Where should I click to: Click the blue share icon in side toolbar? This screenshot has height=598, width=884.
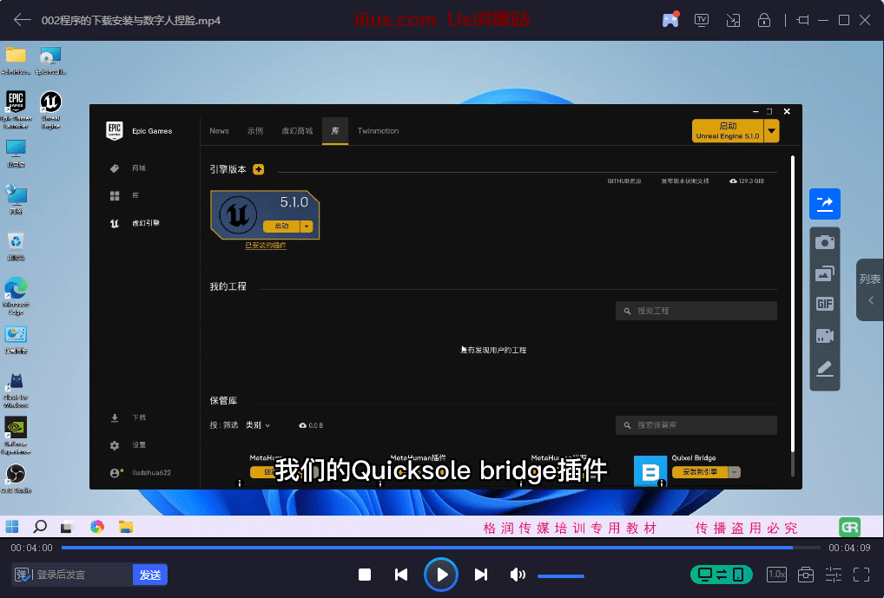coord(824,203)
